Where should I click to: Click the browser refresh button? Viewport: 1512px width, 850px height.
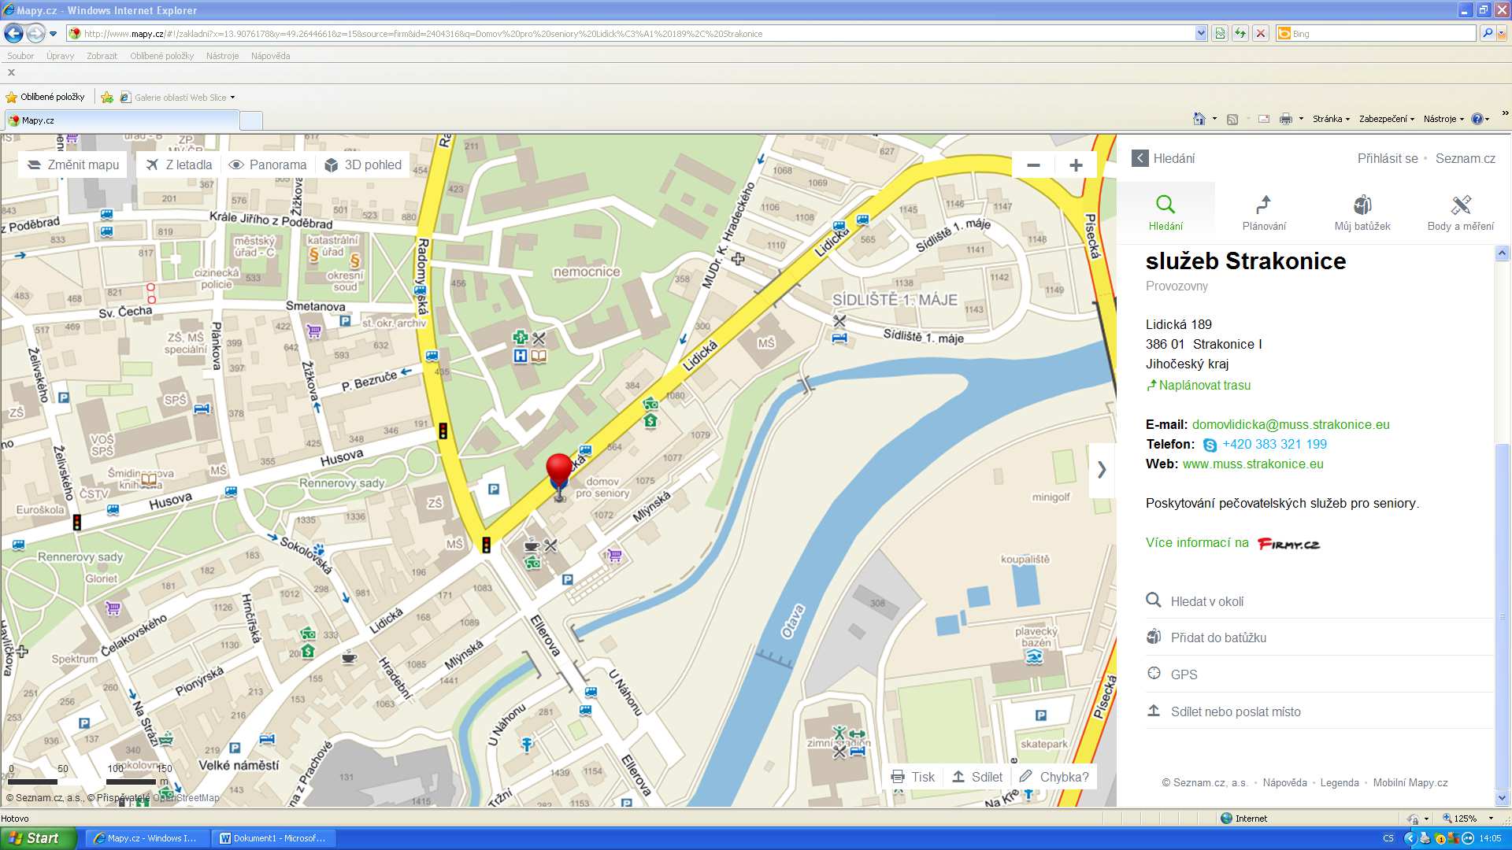pos(1240,33)
